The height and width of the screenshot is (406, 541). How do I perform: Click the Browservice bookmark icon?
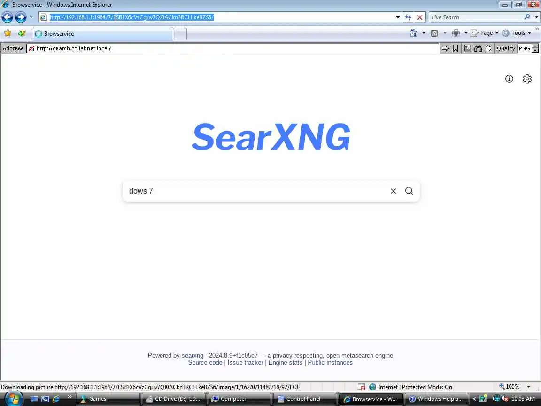click(x=456, y=48)
